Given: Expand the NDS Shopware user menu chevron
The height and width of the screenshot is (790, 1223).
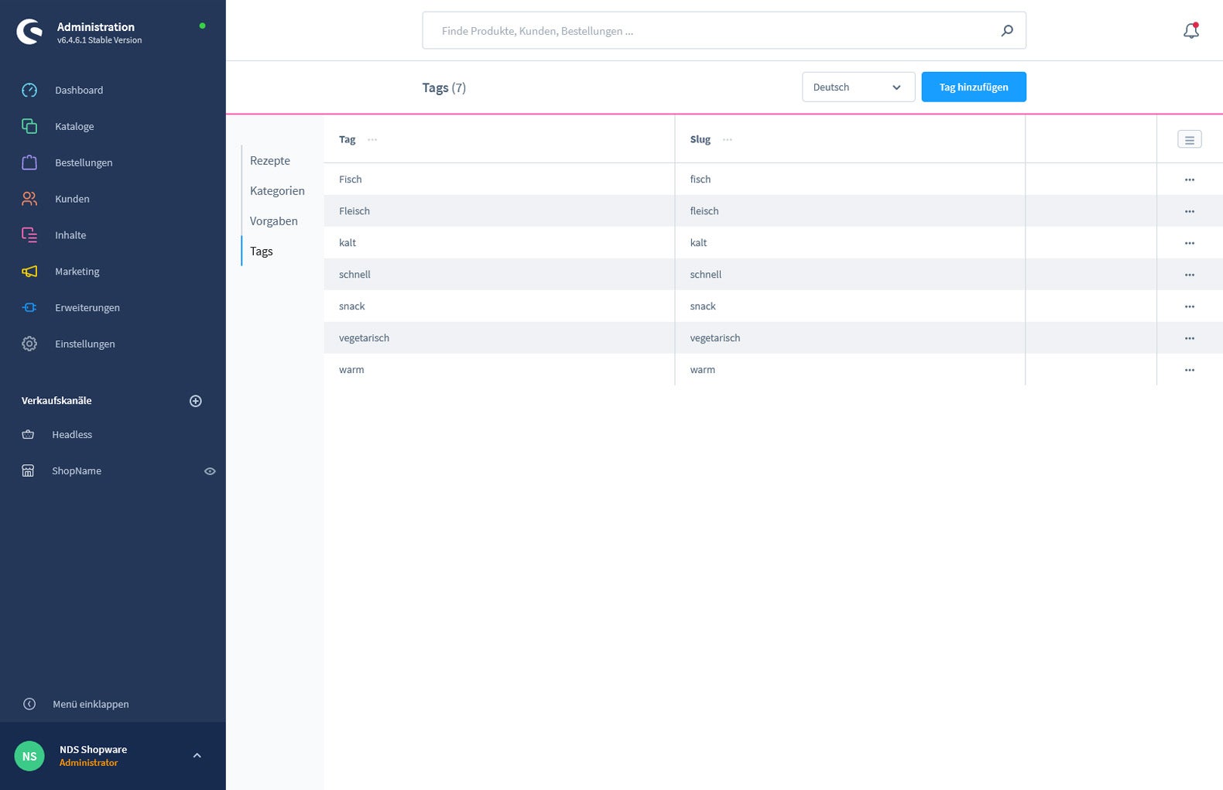Looking at the screenshot, I should pos(197,756).
